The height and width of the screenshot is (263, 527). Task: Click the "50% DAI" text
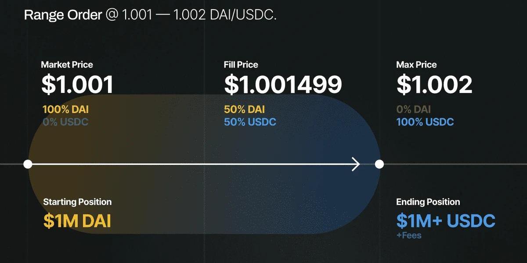coord(244,110)
